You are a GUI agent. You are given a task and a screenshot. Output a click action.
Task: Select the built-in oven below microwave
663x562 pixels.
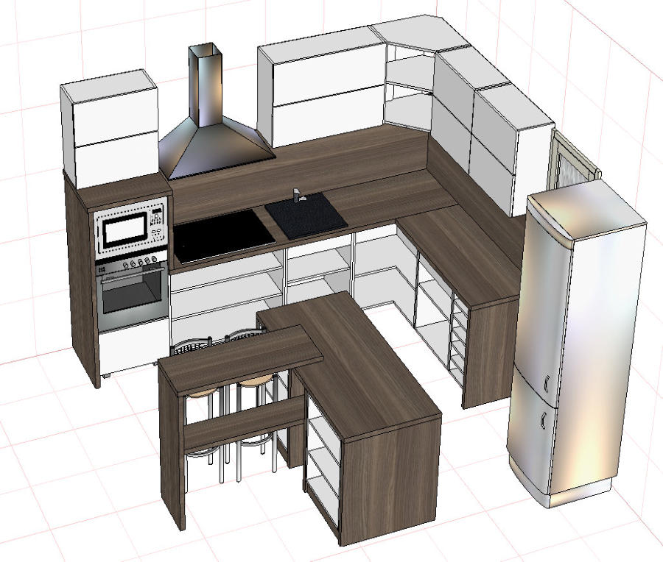coord(132,292)
